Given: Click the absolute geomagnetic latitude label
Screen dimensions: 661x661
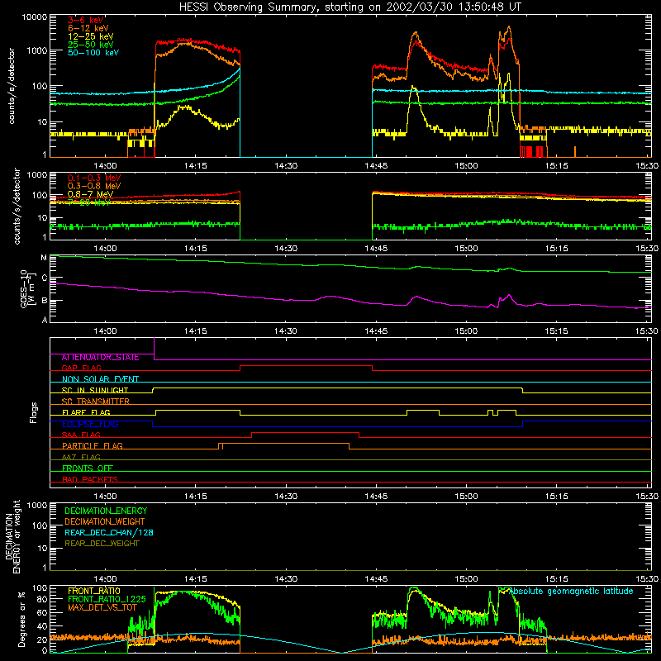Looking at the screenshot, I should click(x=571, y=591).
